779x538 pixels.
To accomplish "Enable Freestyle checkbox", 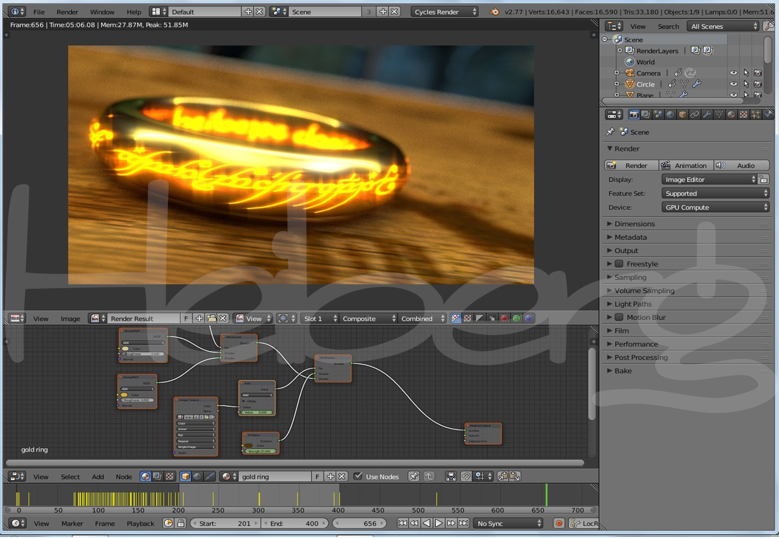I will pos(619,264).
